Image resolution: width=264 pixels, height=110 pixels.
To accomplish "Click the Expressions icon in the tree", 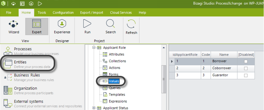I will coord(105,101).
